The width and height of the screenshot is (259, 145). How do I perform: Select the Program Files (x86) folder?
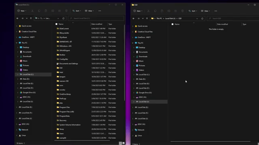click(x=66, y=112)
